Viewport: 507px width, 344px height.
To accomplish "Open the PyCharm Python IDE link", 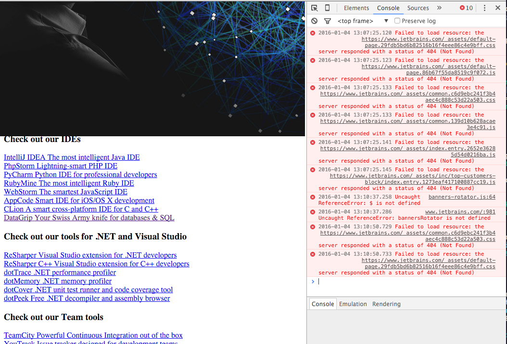I will pyautogui.click(x=80, y=175).
